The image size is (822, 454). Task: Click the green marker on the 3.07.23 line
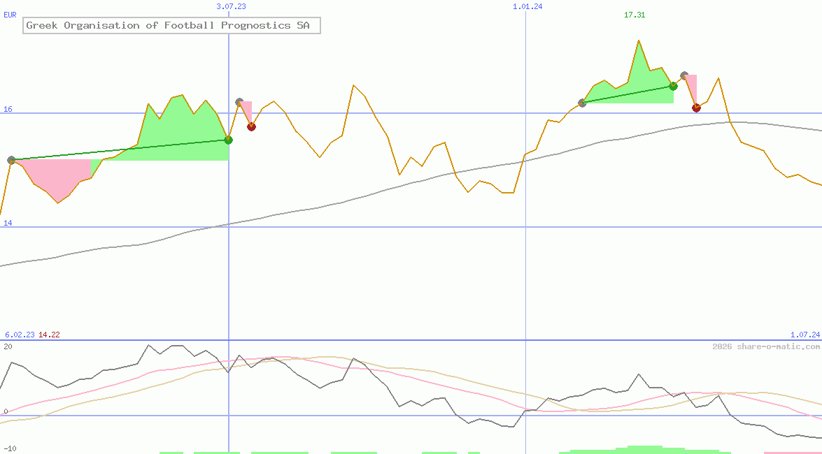(x=228, y=140)
